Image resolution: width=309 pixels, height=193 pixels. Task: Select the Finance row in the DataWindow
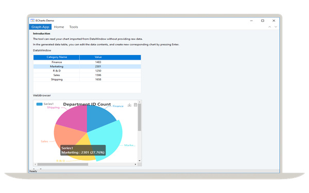pyautogui.click(x=87, y=62)
